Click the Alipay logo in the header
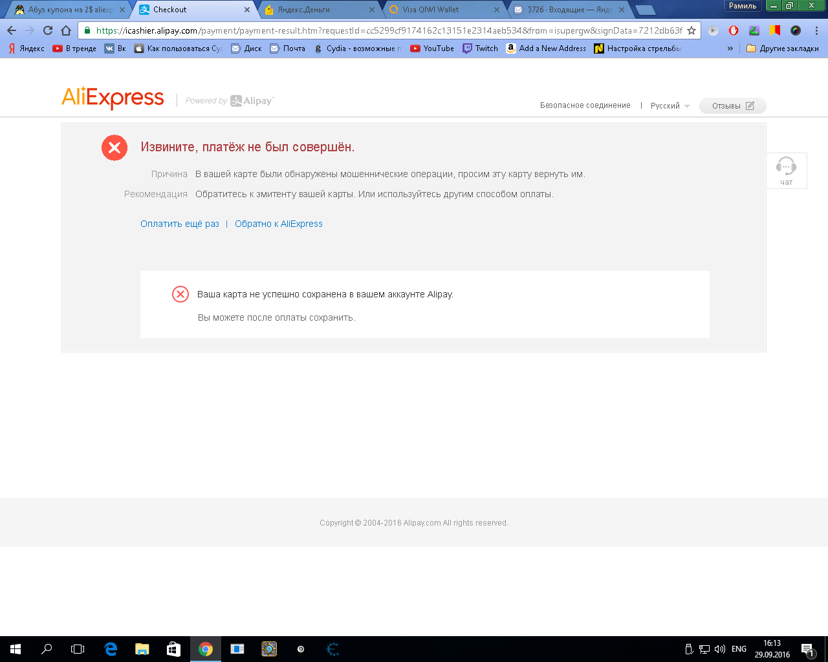The width and height of the screenshot is (828, 662). pyautogui.click(x=252, y=101)
